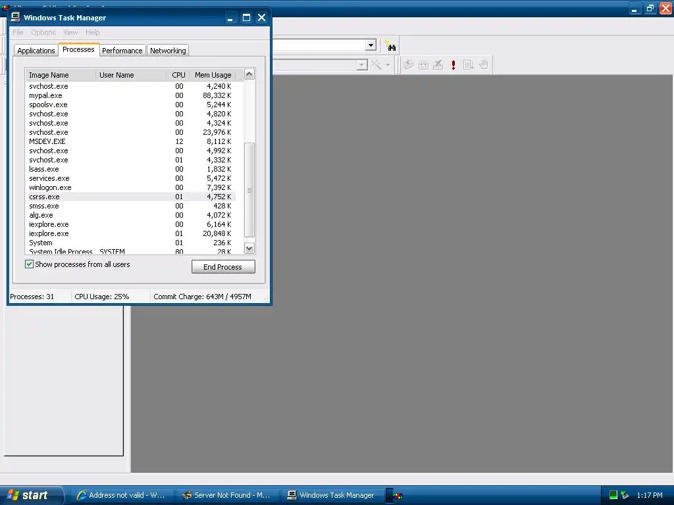
Task: Click Windows Task Manager taskbar button
Action: coord(332,495)
